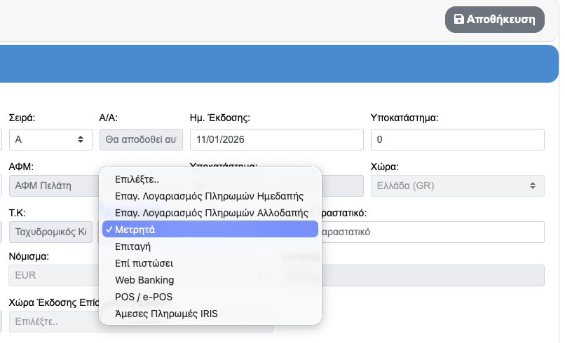
Task: Click the Αποθήκευση save button
Action: tap(494, 20)
